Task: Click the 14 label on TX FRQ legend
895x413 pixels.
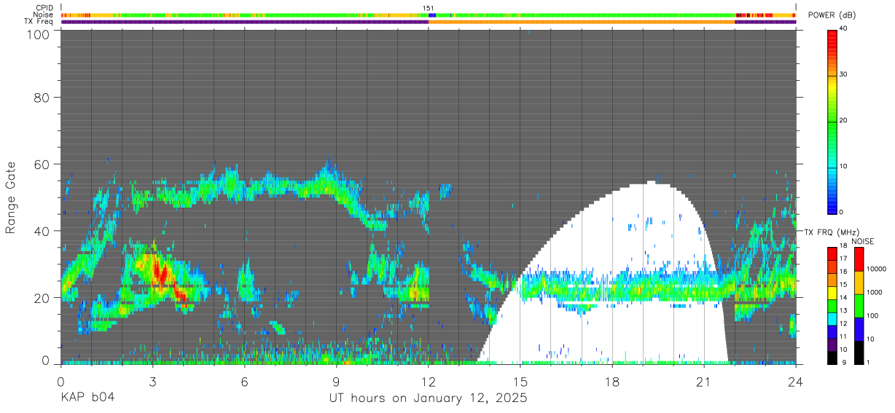Action: (x=842, y=297)
